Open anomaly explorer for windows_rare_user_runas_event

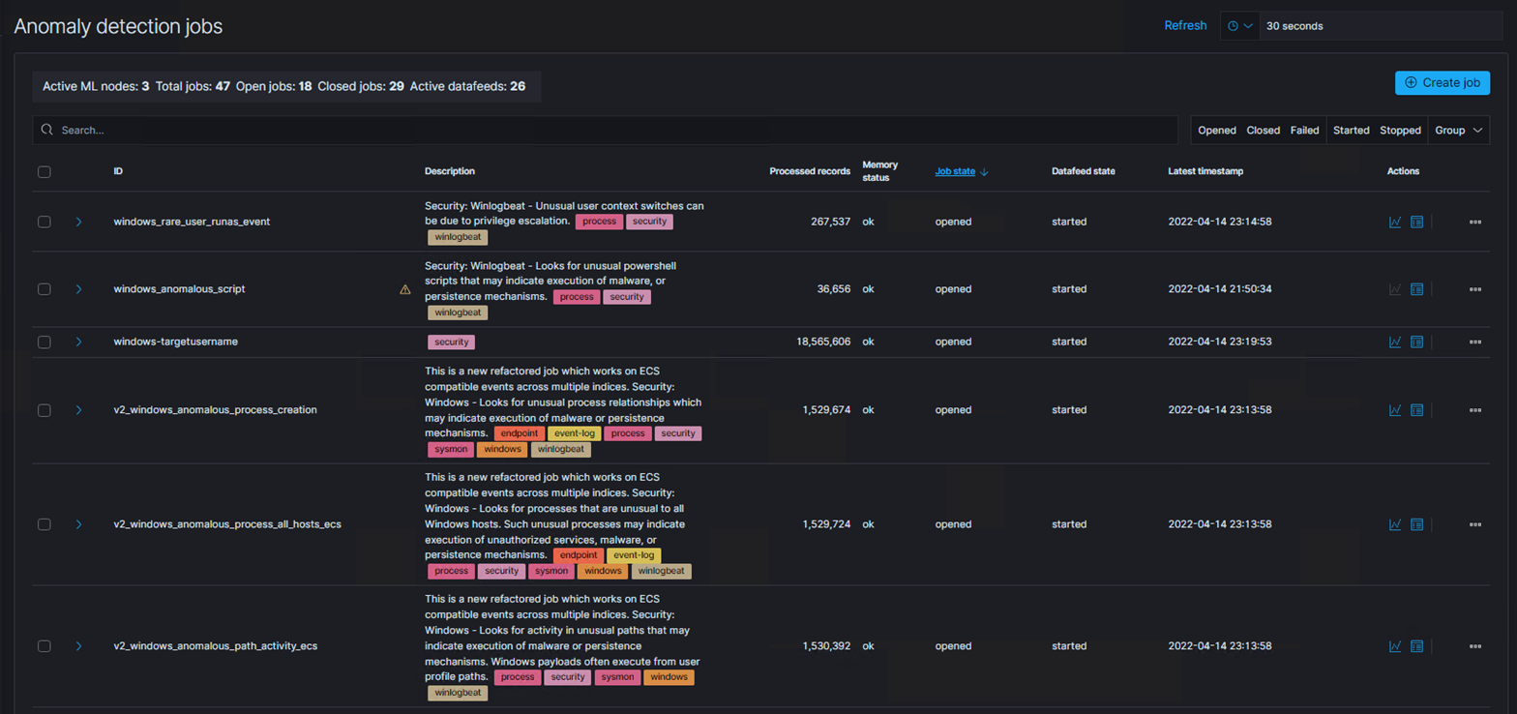tap(1416, 222)
